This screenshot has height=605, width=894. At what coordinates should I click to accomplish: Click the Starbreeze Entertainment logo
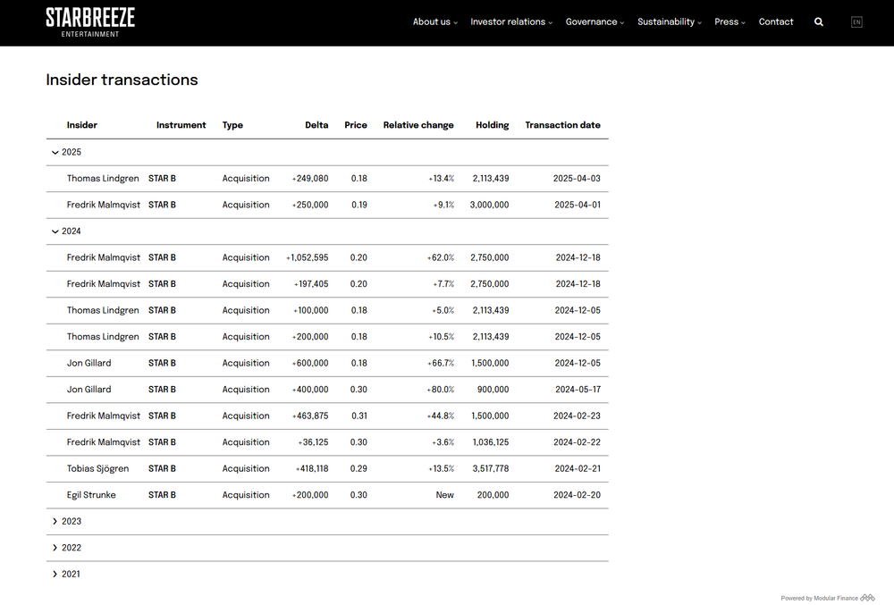point(90,22)
